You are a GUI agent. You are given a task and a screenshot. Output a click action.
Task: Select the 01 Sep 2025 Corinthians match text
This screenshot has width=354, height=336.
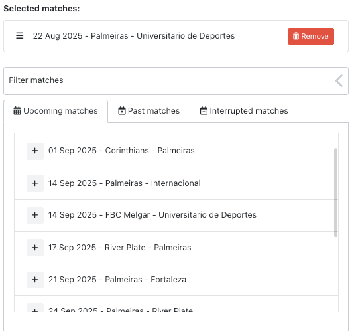(x=121, y=151)
